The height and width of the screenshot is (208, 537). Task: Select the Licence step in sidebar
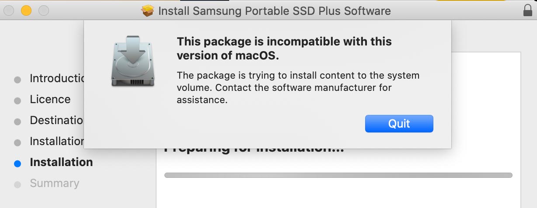click(50, 100)
